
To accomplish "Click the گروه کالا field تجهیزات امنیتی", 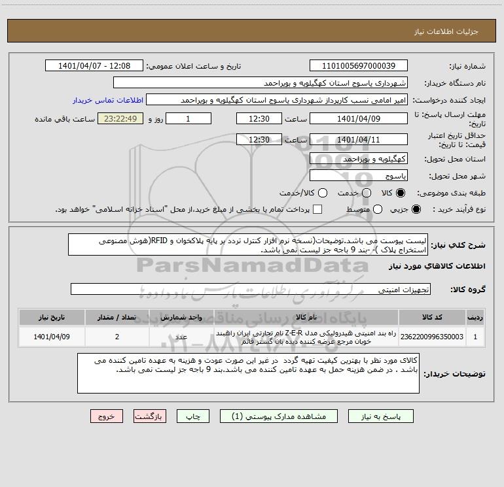I will click(251, 289).
